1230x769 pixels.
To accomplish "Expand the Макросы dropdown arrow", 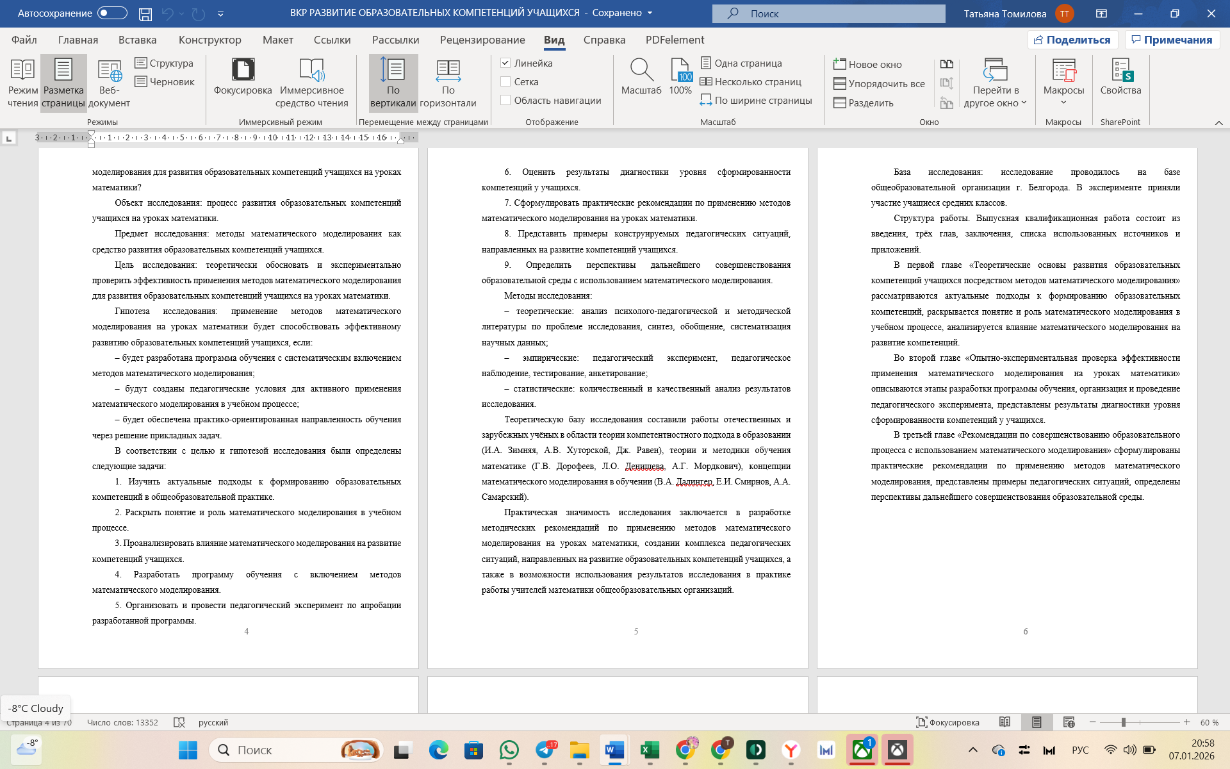I will tap(1063, 103).
